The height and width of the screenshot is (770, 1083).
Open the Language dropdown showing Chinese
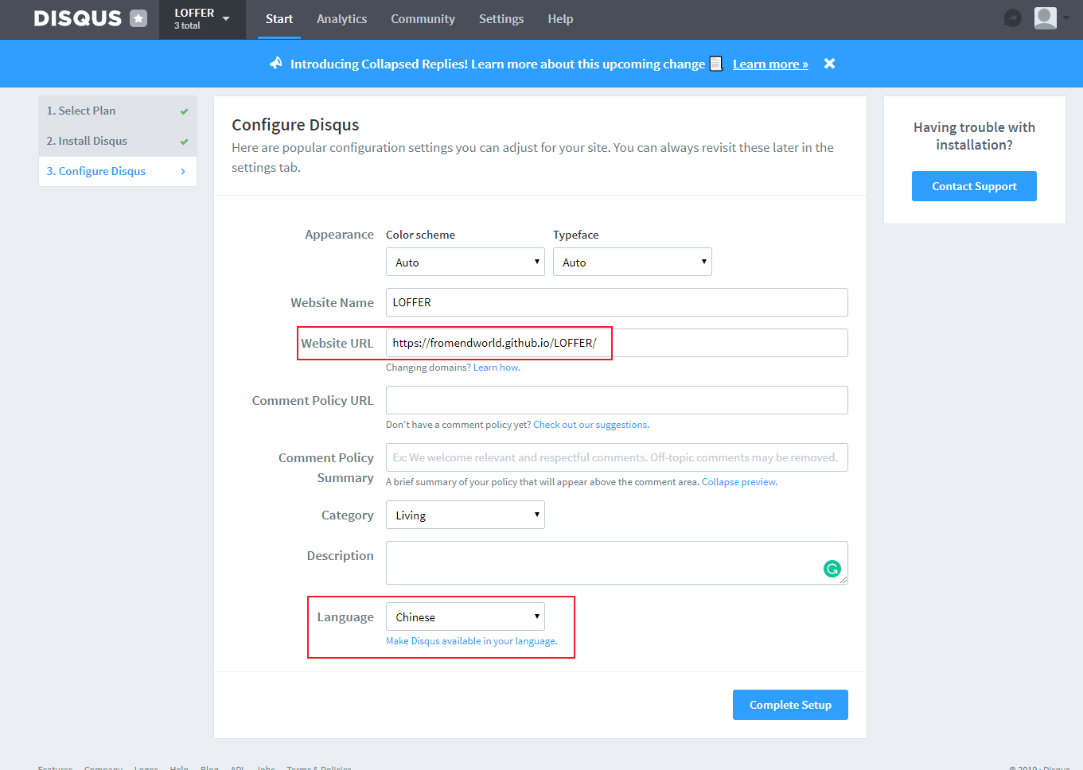pyautogui.click(x=466, y=616)
